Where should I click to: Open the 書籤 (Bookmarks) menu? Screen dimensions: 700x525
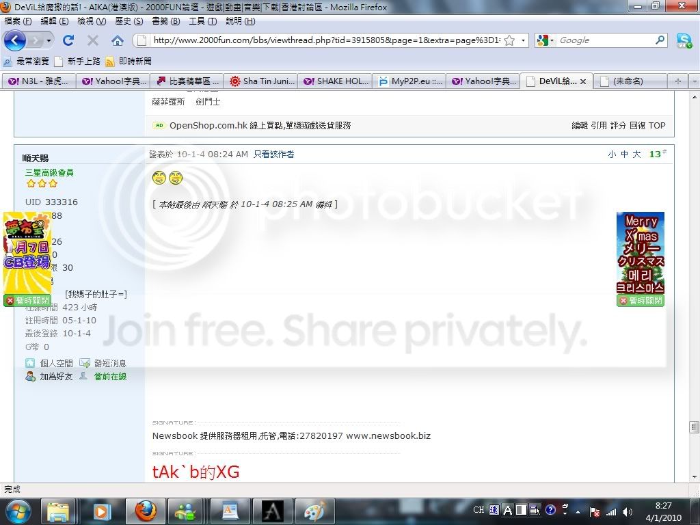165,21
